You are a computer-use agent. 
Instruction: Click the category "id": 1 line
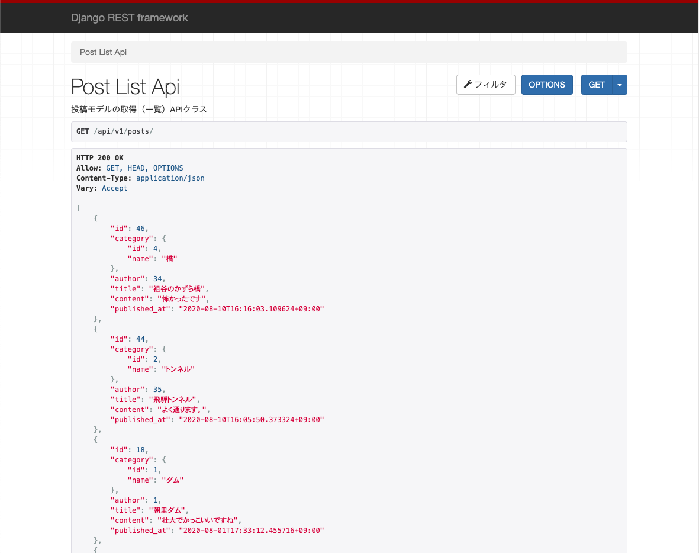(144, 470)
